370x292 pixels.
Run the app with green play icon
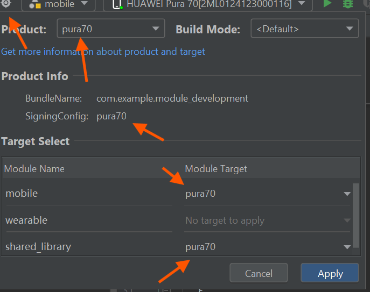point(327,4)
